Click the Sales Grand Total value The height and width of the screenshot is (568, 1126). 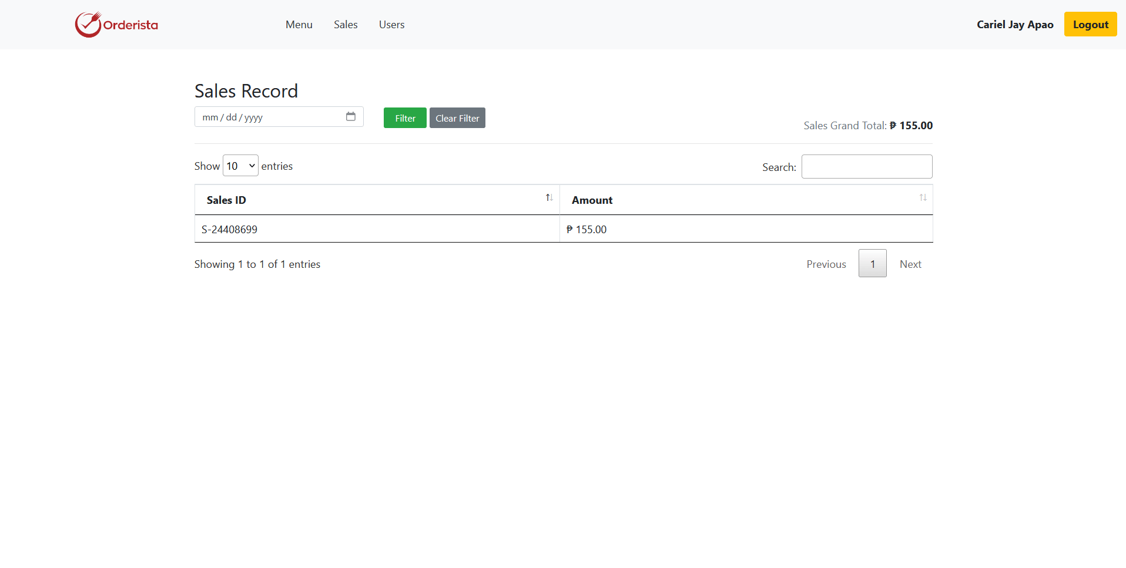(x=911, y=126)
